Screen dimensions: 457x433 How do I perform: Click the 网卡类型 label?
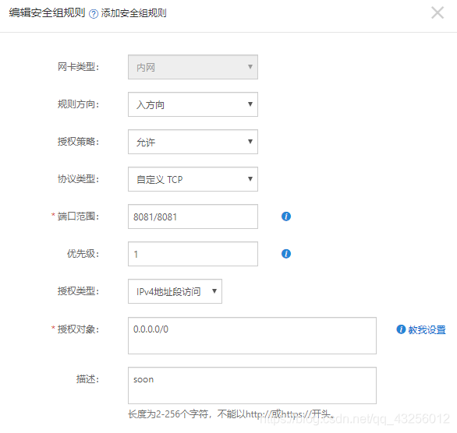tap(78, 67)
